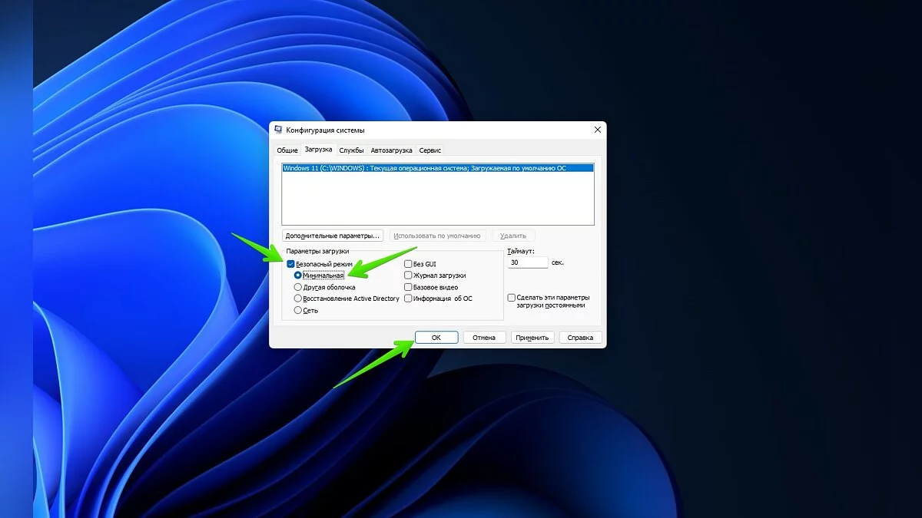Viewport: 922px width, 518px height.
Task: Enable the Без GUI checkbox
Action: (408, 264)
